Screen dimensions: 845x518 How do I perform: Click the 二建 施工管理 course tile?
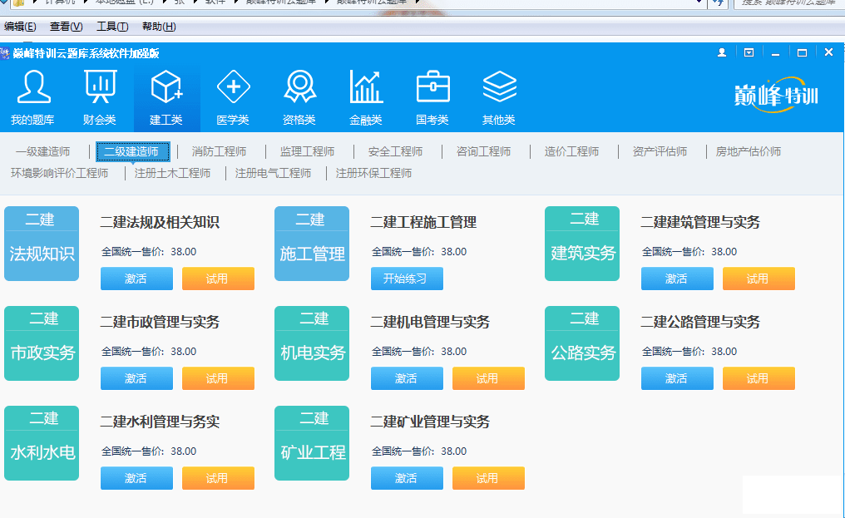(312, 244)
